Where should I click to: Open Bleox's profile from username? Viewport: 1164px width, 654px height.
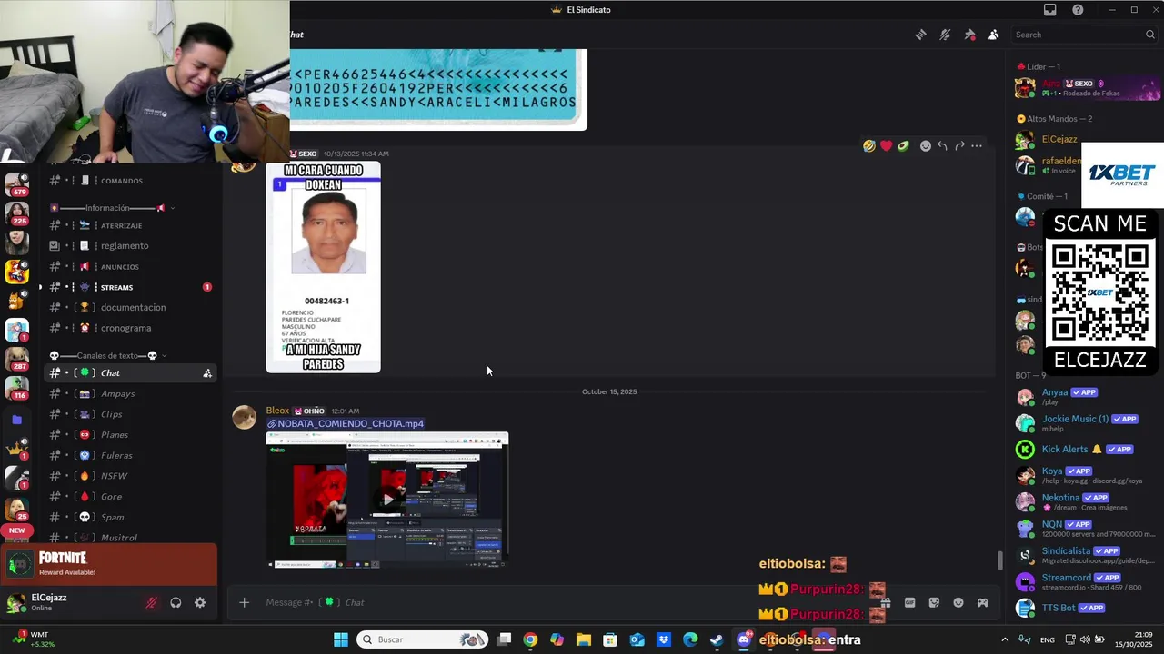pyautogui.click(x=277, y=411)
